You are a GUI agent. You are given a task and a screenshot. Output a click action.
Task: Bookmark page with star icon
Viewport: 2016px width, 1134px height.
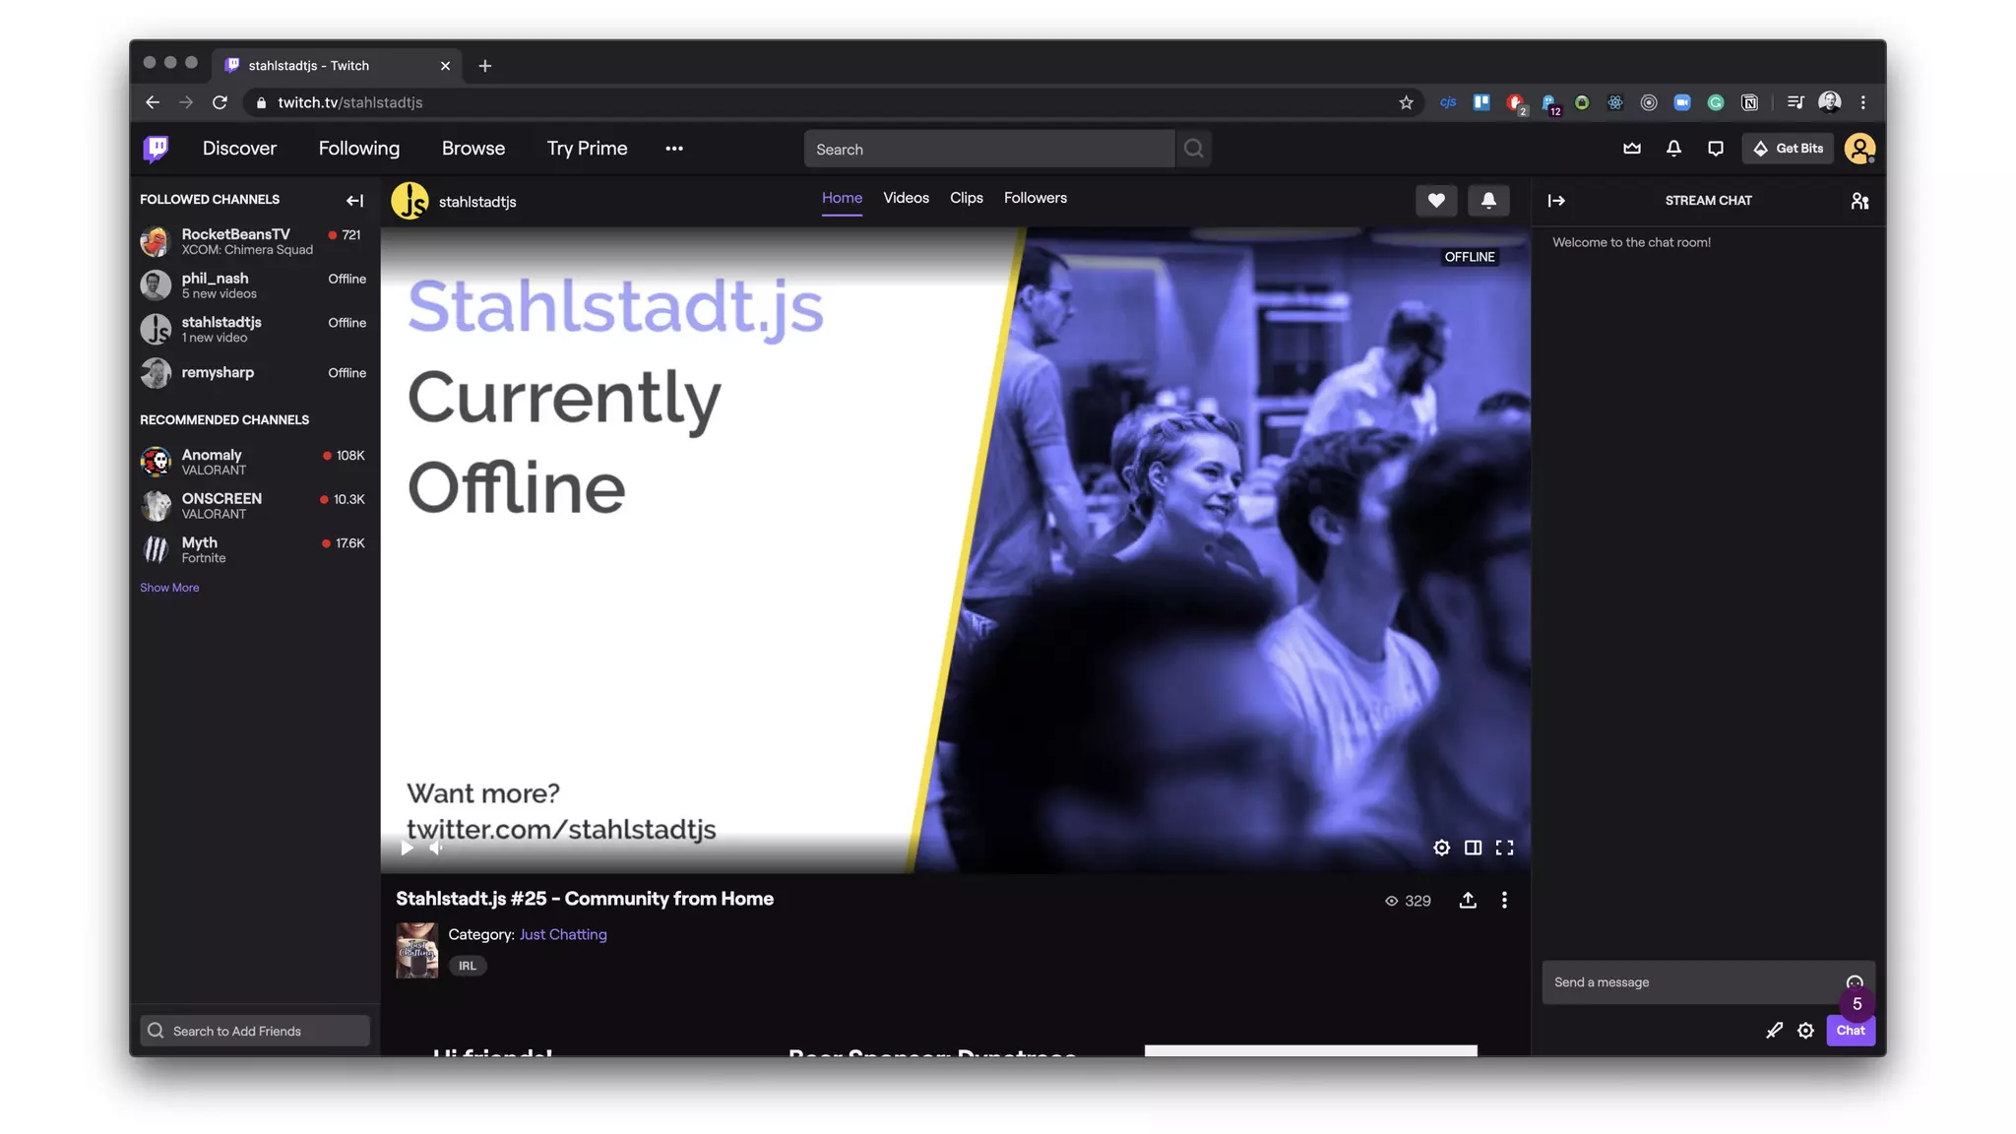[1406, 102]
